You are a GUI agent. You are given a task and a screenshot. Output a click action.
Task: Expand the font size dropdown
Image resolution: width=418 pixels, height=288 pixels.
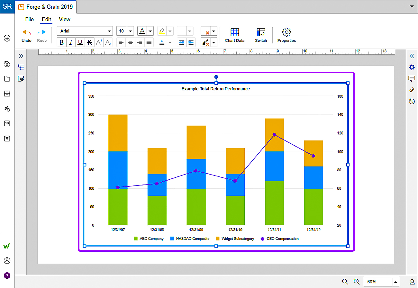click(x=130, y=31)
